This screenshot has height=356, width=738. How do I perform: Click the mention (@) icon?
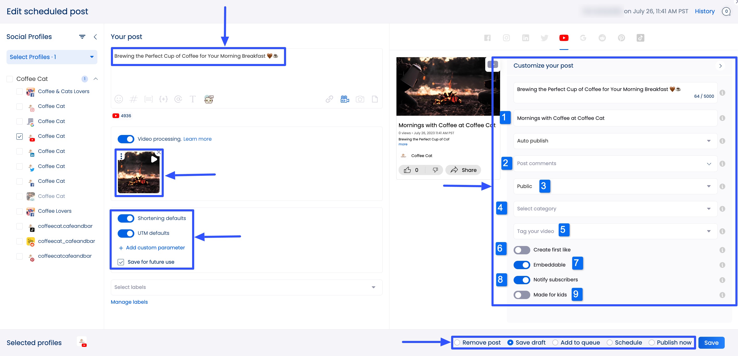pyautogui.click(x=178, y=99)
